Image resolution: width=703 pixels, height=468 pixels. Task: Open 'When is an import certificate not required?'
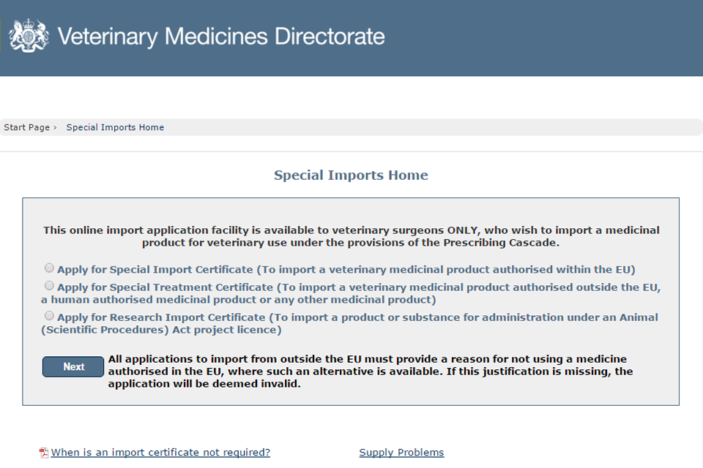pyautogui.click(x=160, y=453)
